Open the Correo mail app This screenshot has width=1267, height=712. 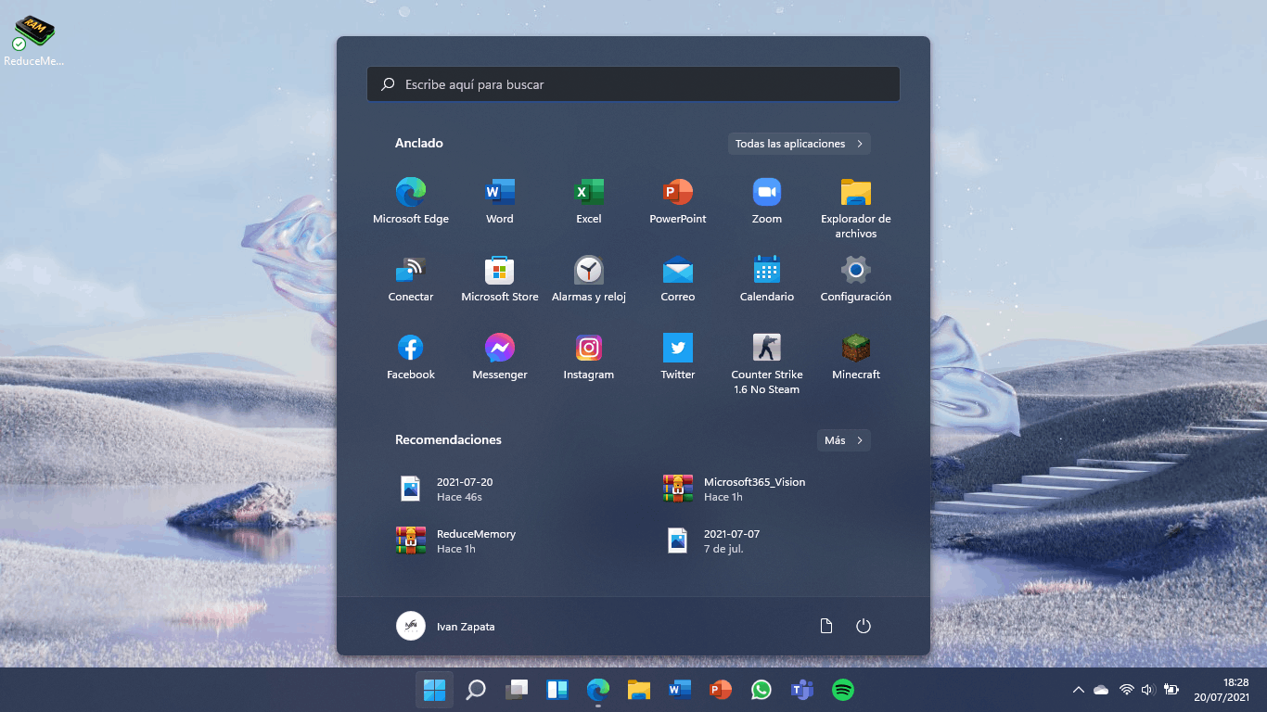[x=678, y=279]
